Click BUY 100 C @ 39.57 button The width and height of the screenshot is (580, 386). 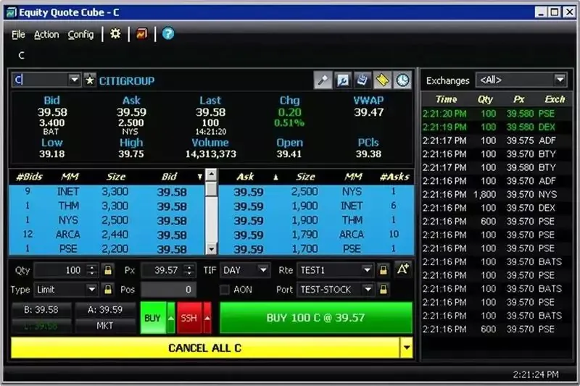[316, 318]
